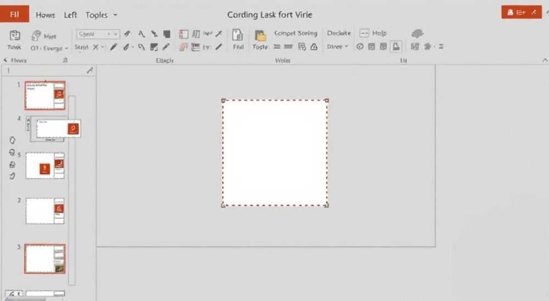Click the Tople folder icon

point(260,36)
